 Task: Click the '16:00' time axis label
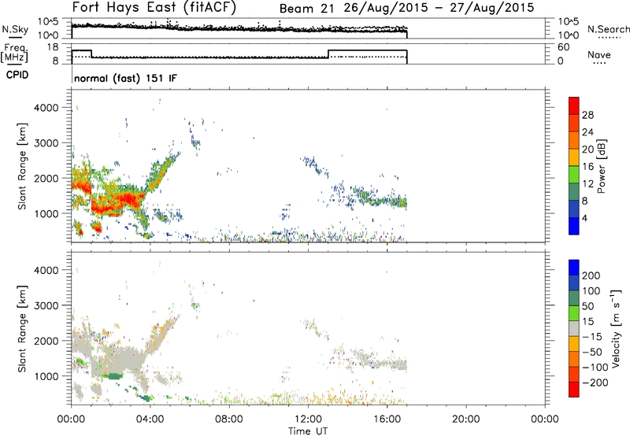387,419
